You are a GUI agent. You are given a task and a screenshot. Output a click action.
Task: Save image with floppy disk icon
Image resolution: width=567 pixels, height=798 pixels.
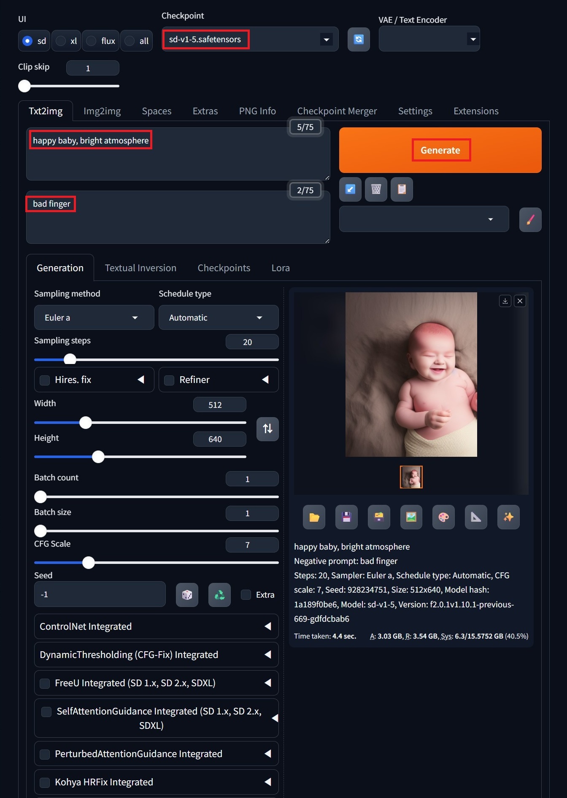coord(346,517)
